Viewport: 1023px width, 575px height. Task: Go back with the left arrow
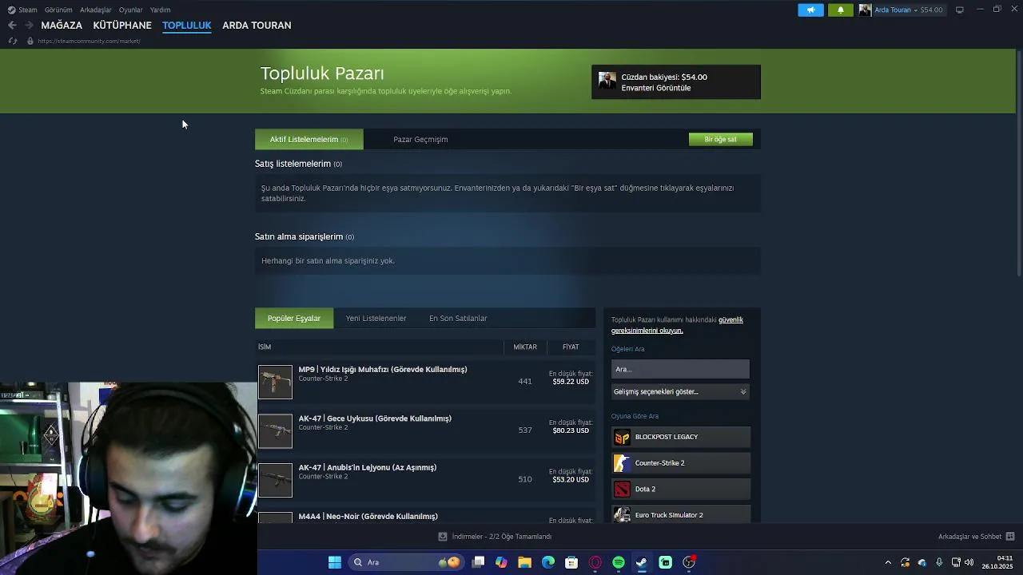12,26
